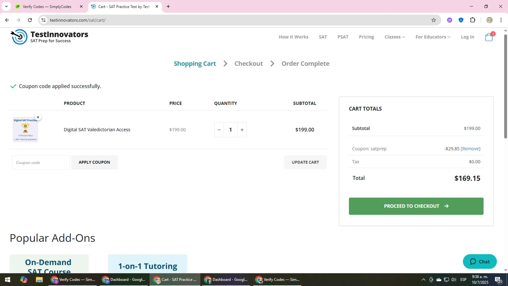
Task: Decrease quantity with the minus button
Action: click(x=219, y=130)
